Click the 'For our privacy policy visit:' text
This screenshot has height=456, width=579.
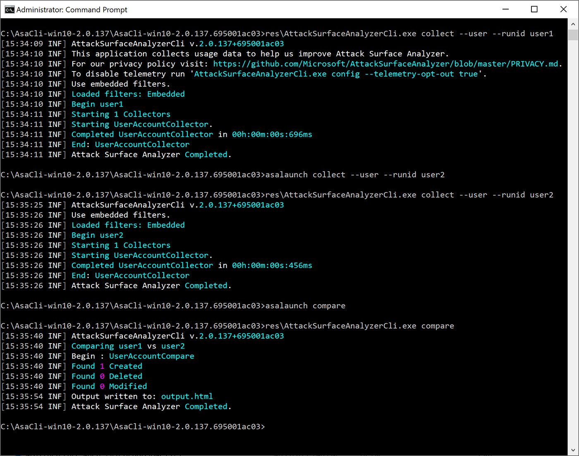pyautogui.click(x=140, y=64)
